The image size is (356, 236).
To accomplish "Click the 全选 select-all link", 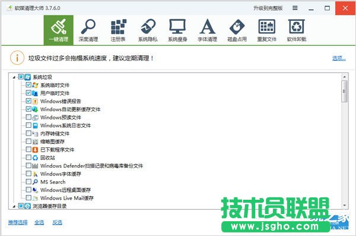I will pos(39,222).
